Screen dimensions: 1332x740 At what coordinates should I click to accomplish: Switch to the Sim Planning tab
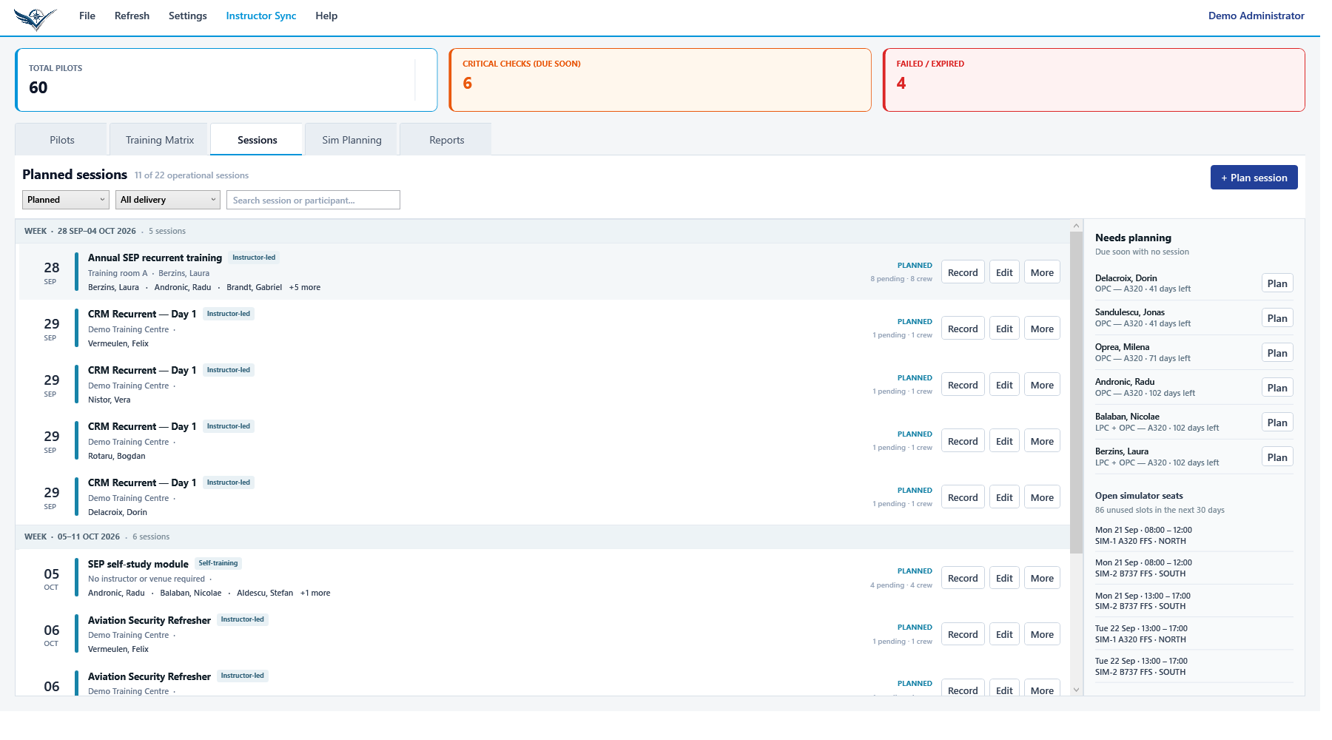[352, 140]
